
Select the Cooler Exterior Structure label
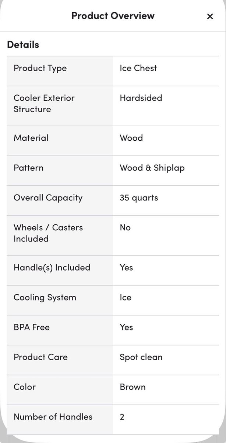click(x=44, y=104)
